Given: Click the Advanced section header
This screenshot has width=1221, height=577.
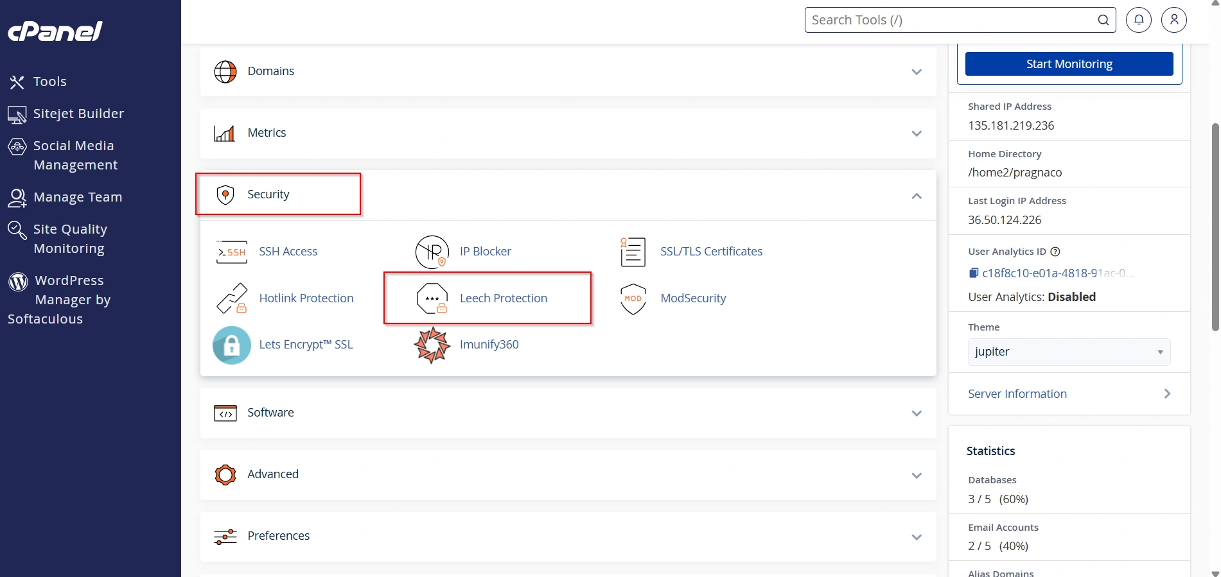Looking at the screenshot, I should point(568,474).
